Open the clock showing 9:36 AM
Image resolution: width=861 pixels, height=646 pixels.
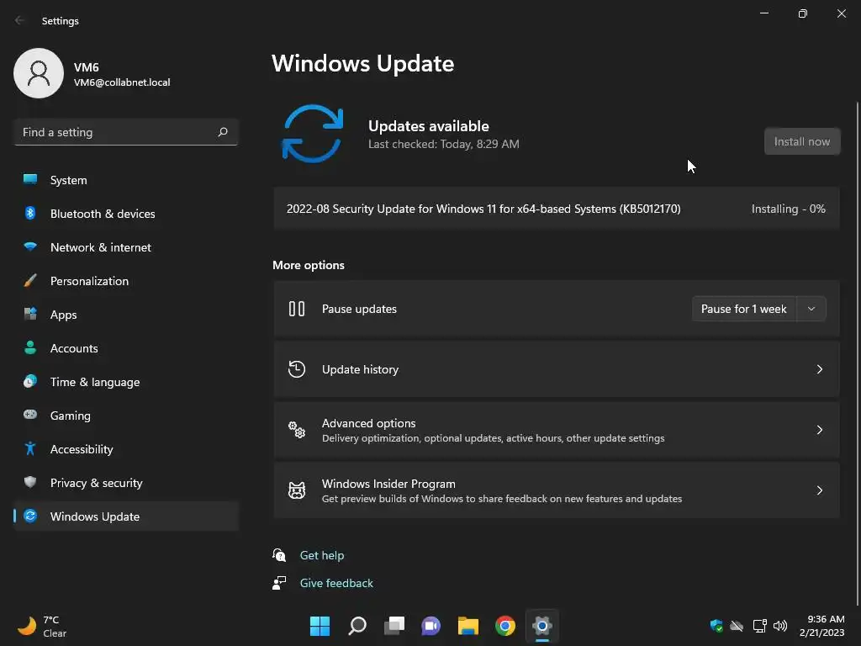[822, 626]
